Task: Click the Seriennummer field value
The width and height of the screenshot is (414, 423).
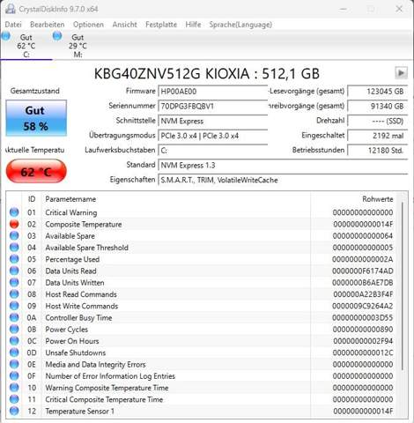Action: [213, 106]
